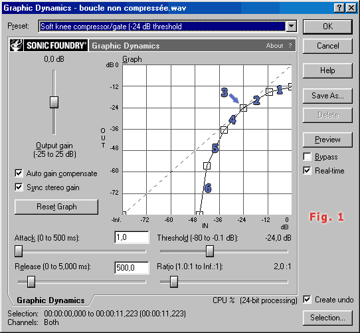
Task: Click the Save As... button
Action: pyautogui.click(x=327, y=96)
